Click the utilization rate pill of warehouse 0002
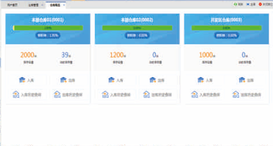This screenshot has width=273, height=146. [x=137, y=35]
